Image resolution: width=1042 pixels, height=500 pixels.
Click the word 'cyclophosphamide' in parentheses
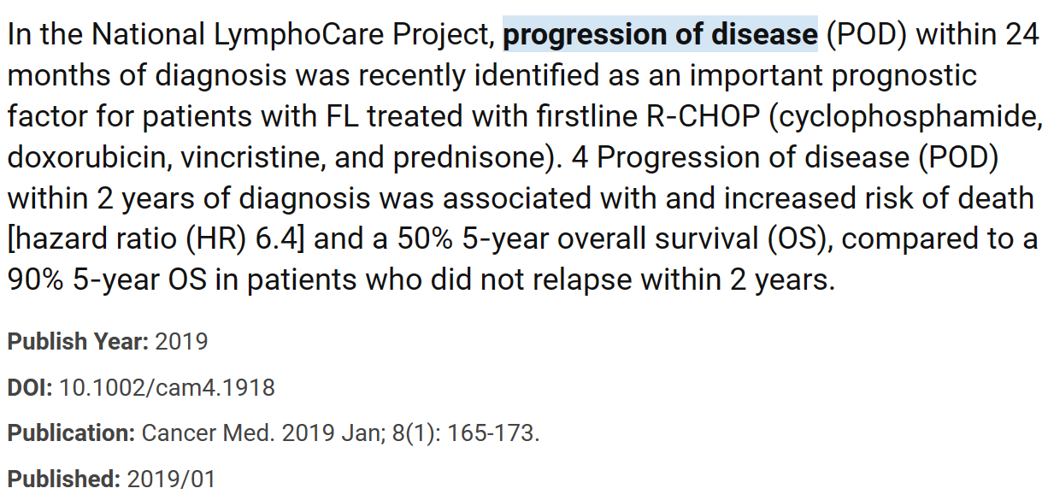(x=907, y=117)
